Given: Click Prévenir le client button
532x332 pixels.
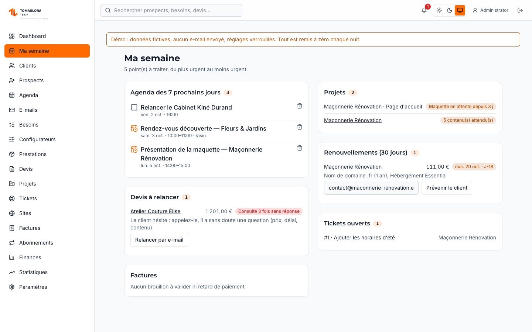Looking at the screenshot, I should click(447, 188).
